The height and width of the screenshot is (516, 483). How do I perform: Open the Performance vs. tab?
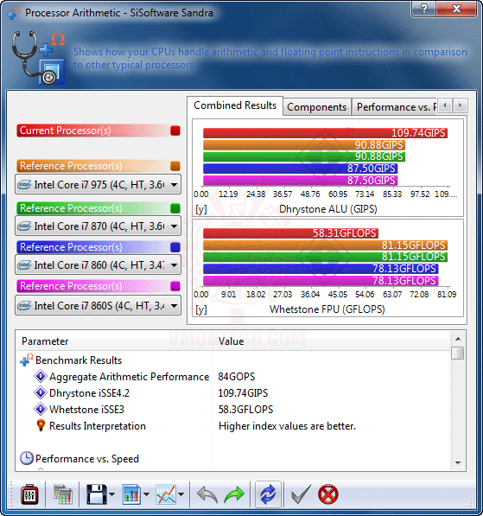(395, 107)
